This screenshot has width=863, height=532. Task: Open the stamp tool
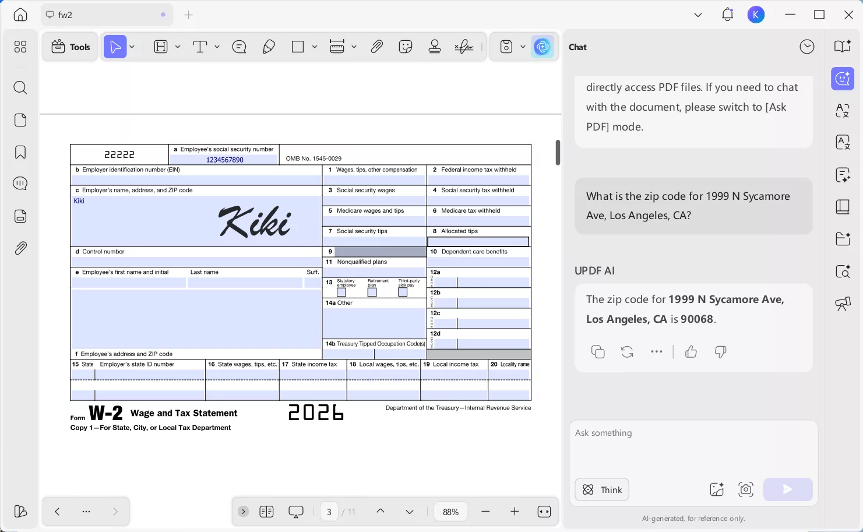(435, 47)
